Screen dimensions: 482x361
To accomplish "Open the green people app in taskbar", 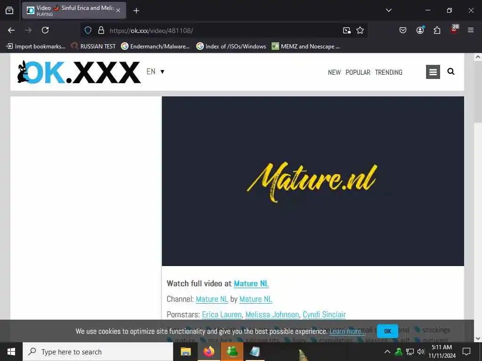I will click(x=232, y=352).
